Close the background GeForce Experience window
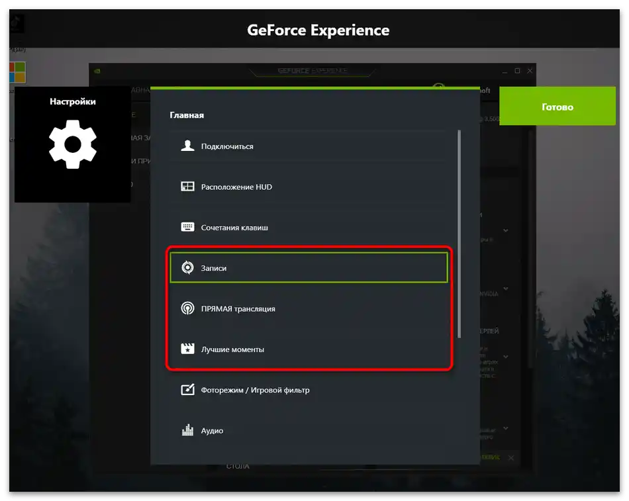 (530, 71)
